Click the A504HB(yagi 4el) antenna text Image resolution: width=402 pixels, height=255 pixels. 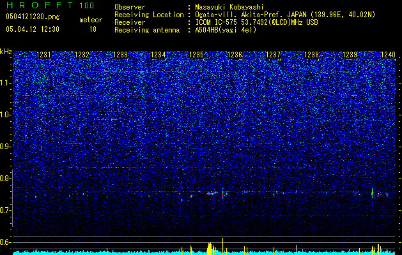point(226,30)
